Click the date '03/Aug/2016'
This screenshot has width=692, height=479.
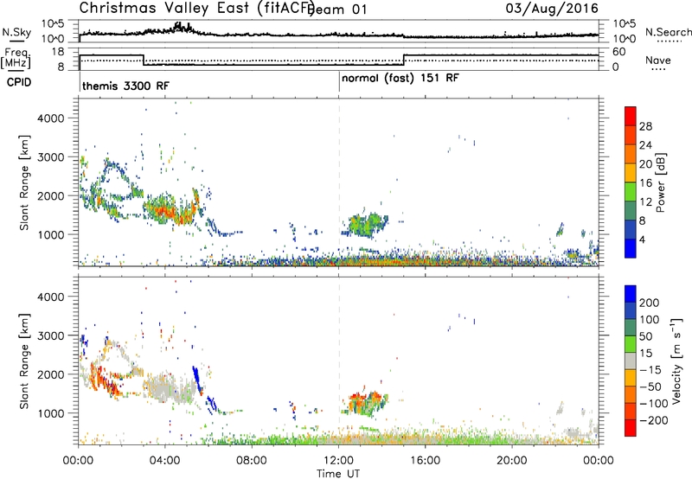coord(552,9)
